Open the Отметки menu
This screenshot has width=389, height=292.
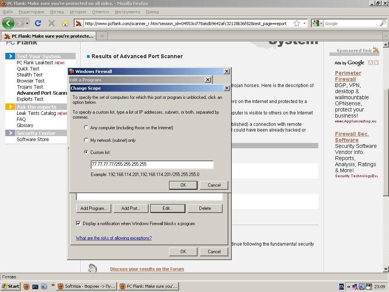(100, 12)
